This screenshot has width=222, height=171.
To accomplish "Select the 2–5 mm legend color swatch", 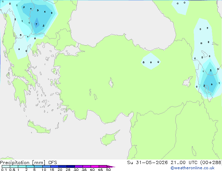I will (30, 166).
